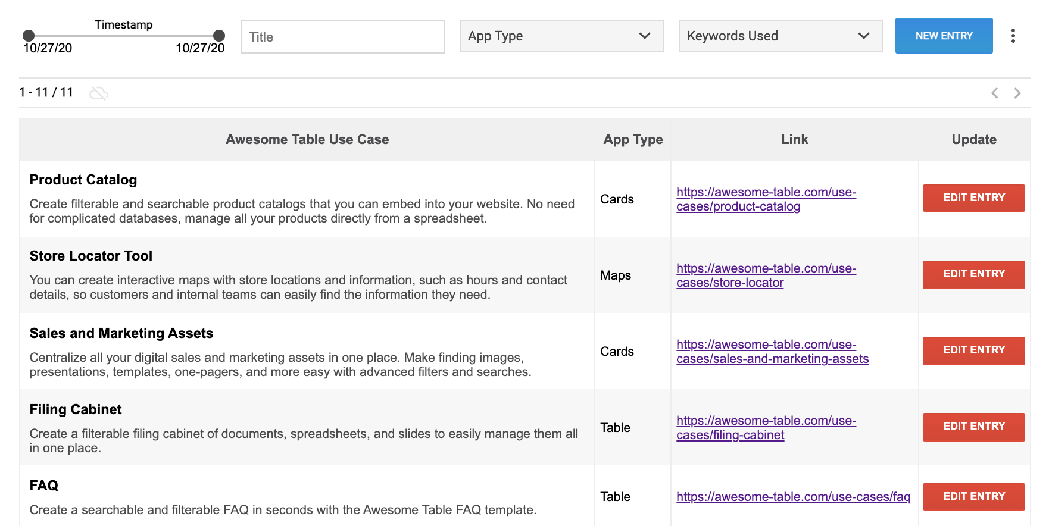Expand the App Type filter dropdown
The width and height of the screenshot is (1049, 526).
click(561, 36)
